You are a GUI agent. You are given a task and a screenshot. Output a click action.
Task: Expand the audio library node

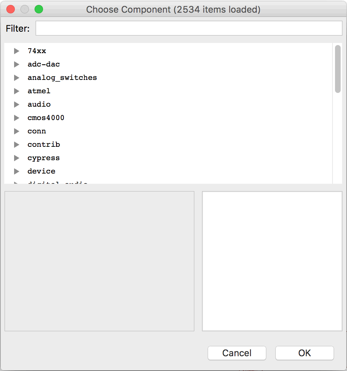tap(17, 104)
